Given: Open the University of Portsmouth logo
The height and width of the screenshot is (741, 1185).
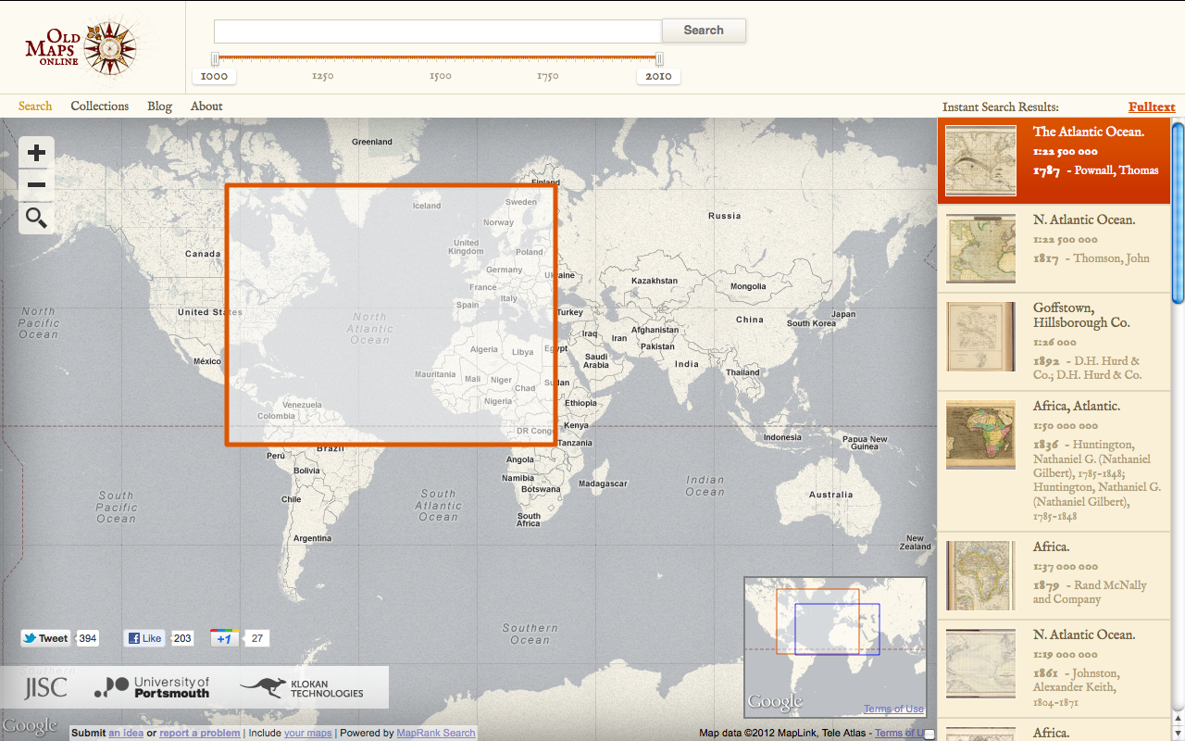Looking at the screenshot, I should 152,687.
